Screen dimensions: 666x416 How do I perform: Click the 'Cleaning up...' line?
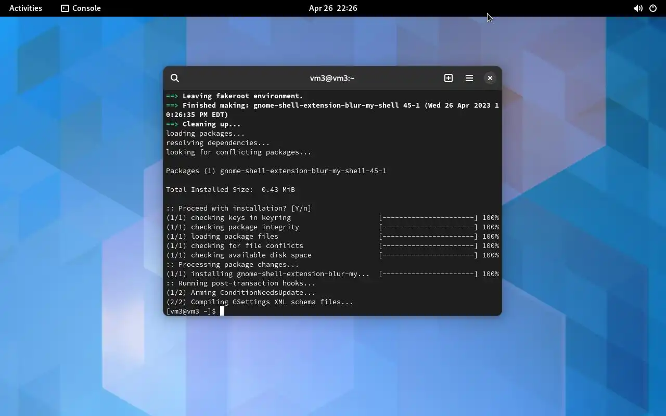tap(203, 124)
